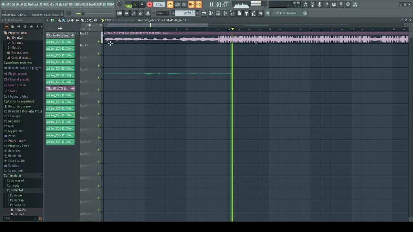This screenshot has width=413, height=232.
Task: Open the OPCIONES menu
Action: pyautogui.click(x=77, y=5)
